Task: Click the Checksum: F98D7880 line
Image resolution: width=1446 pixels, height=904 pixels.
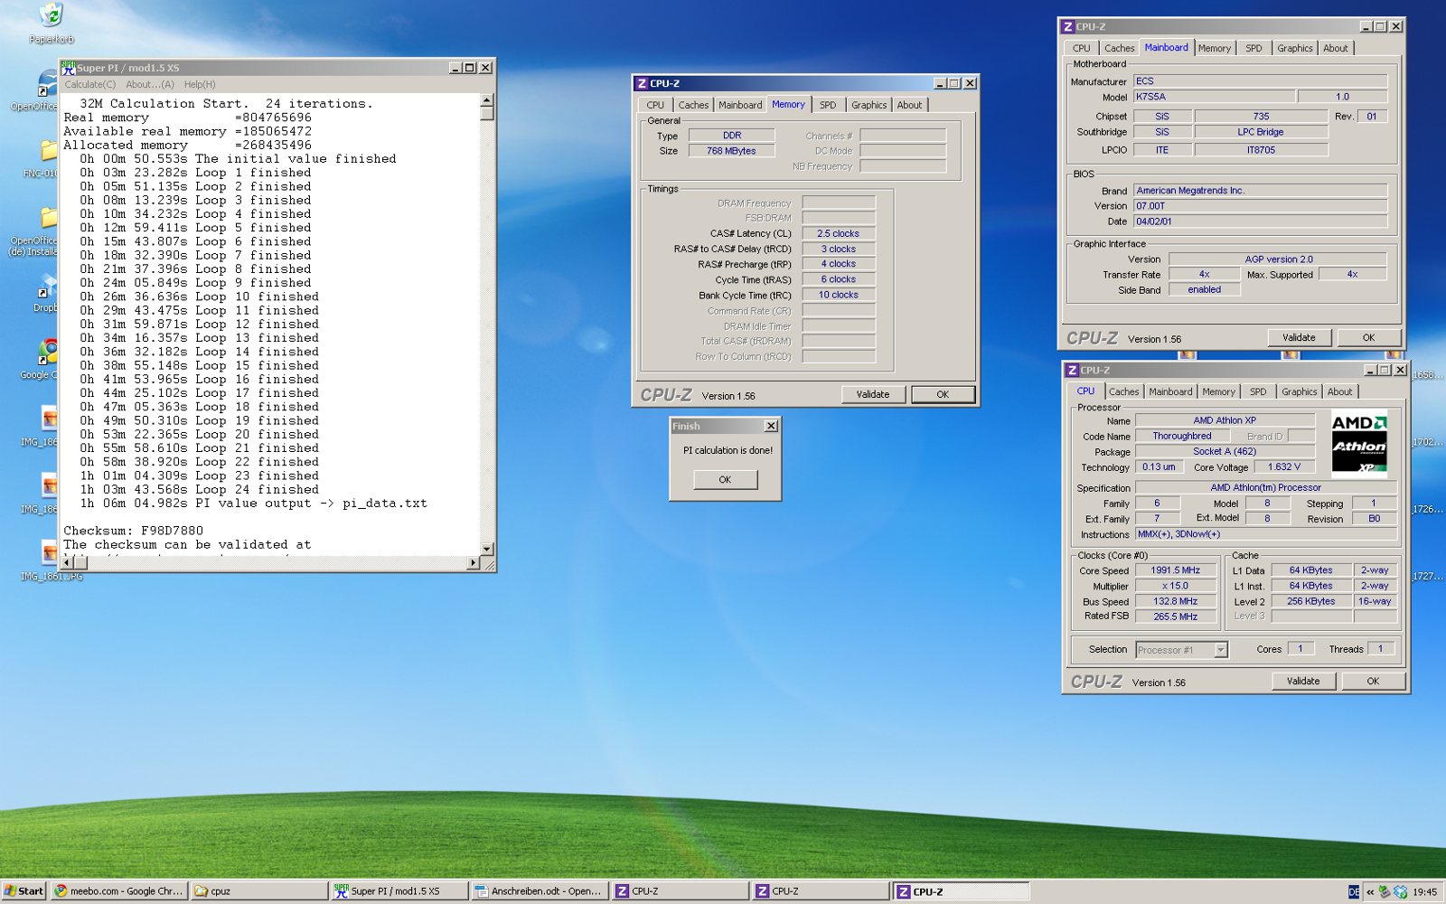Action: (134, 531)
